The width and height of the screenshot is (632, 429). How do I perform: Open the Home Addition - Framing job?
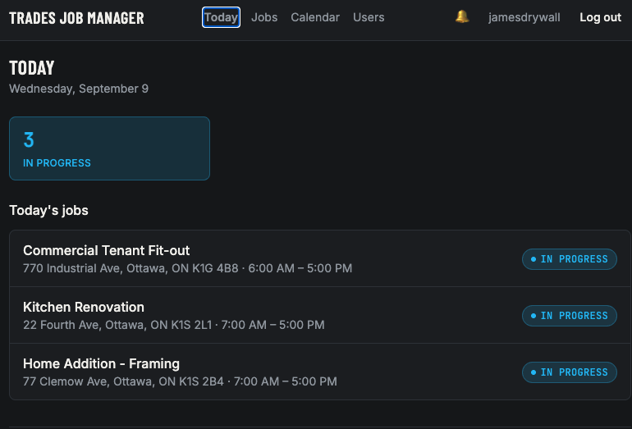[319, 372]
